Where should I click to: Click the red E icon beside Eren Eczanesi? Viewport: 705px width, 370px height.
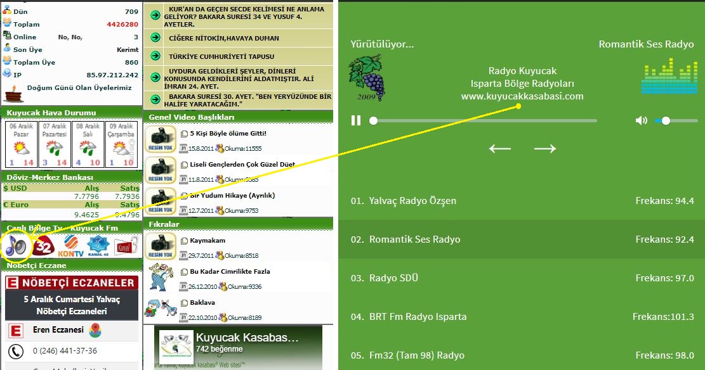[15, 331]
